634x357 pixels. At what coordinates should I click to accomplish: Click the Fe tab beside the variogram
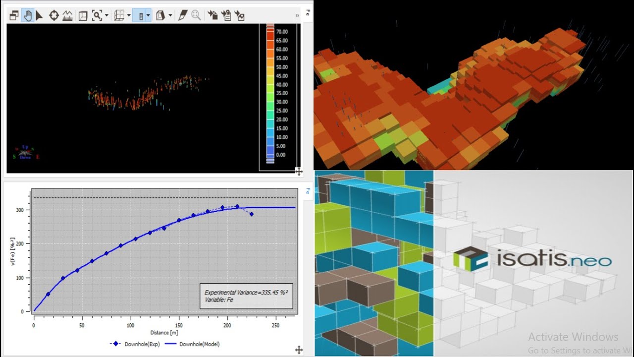[x=308, y=190]
